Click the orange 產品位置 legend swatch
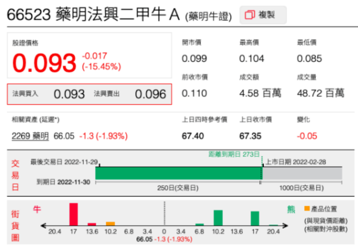The height and width of the screenshot is (249, 358). (x=307, y=208)
